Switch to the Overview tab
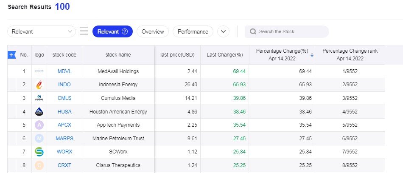The height and width of the screenshot is (173, 403). point(153,31)
